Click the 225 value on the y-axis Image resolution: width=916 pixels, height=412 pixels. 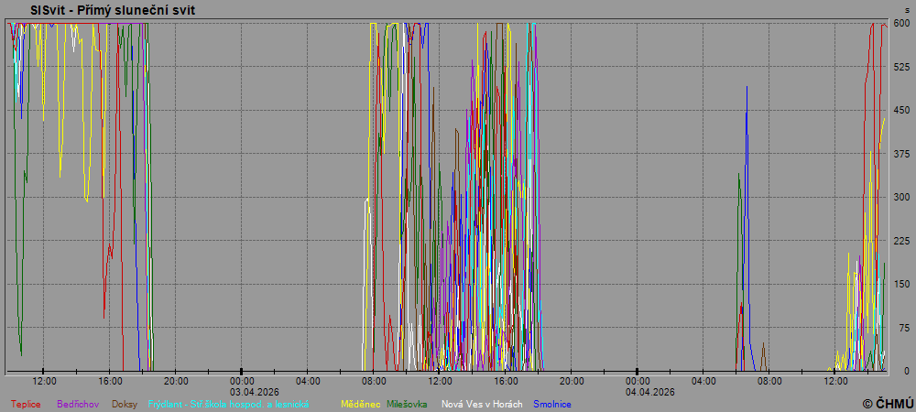[901, 241]
